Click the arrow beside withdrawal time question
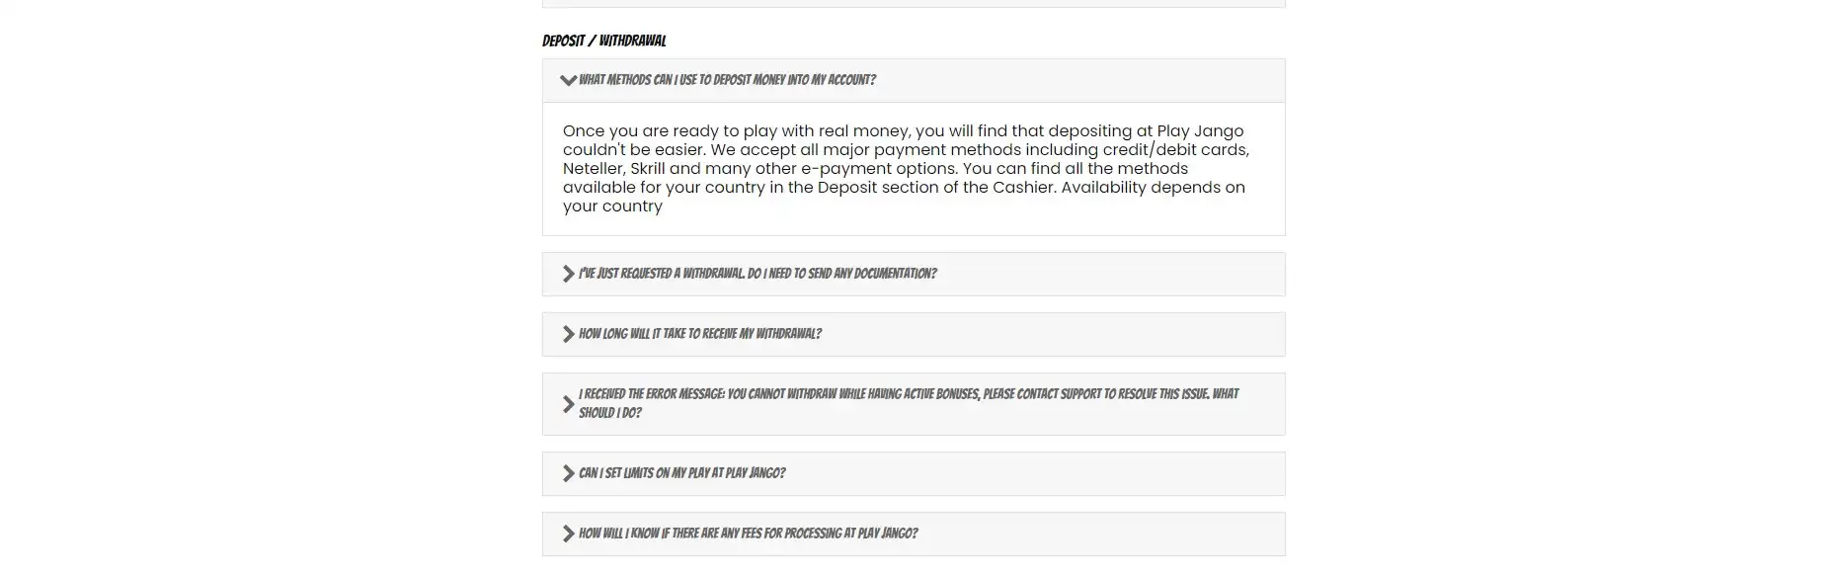The height and width of the screenshot is (577, 1833). coord(568,334)
